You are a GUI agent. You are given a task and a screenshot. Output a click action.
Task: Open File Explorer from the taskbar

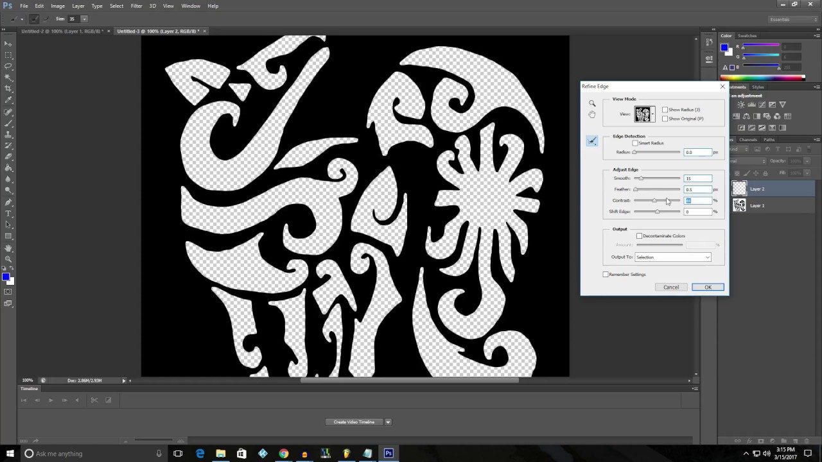click(221, 454)
